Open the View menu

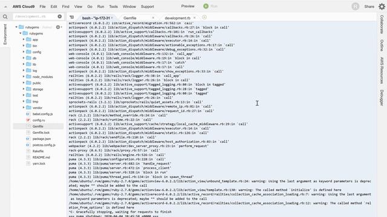coord(78,7)
